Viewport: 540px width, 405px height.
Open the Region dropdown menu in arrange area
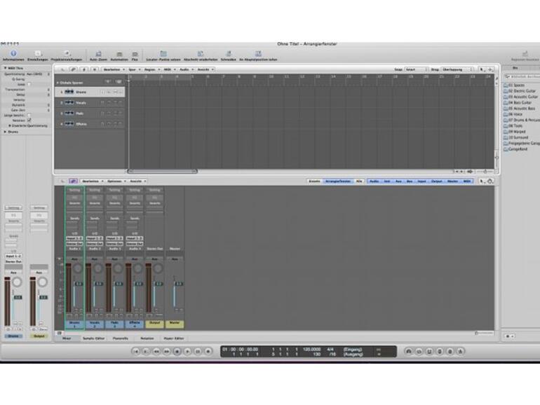pyautogui.click(x=150, y=69)
